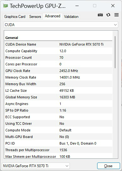This screenshot has height=171, width=122.
Task: Select the GPU Clock Rate value 2452.0 MHz
Action: click(x=69, y=71)
